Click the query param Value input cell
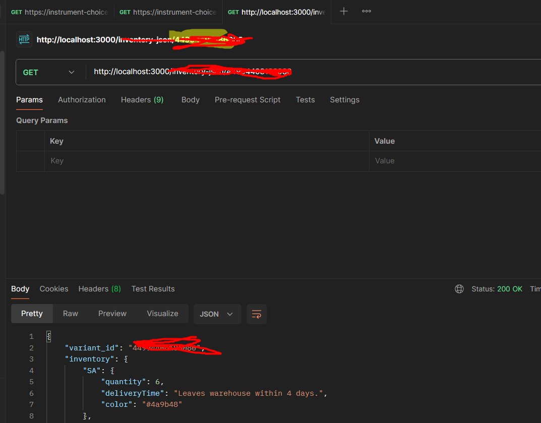 [455, 161]
